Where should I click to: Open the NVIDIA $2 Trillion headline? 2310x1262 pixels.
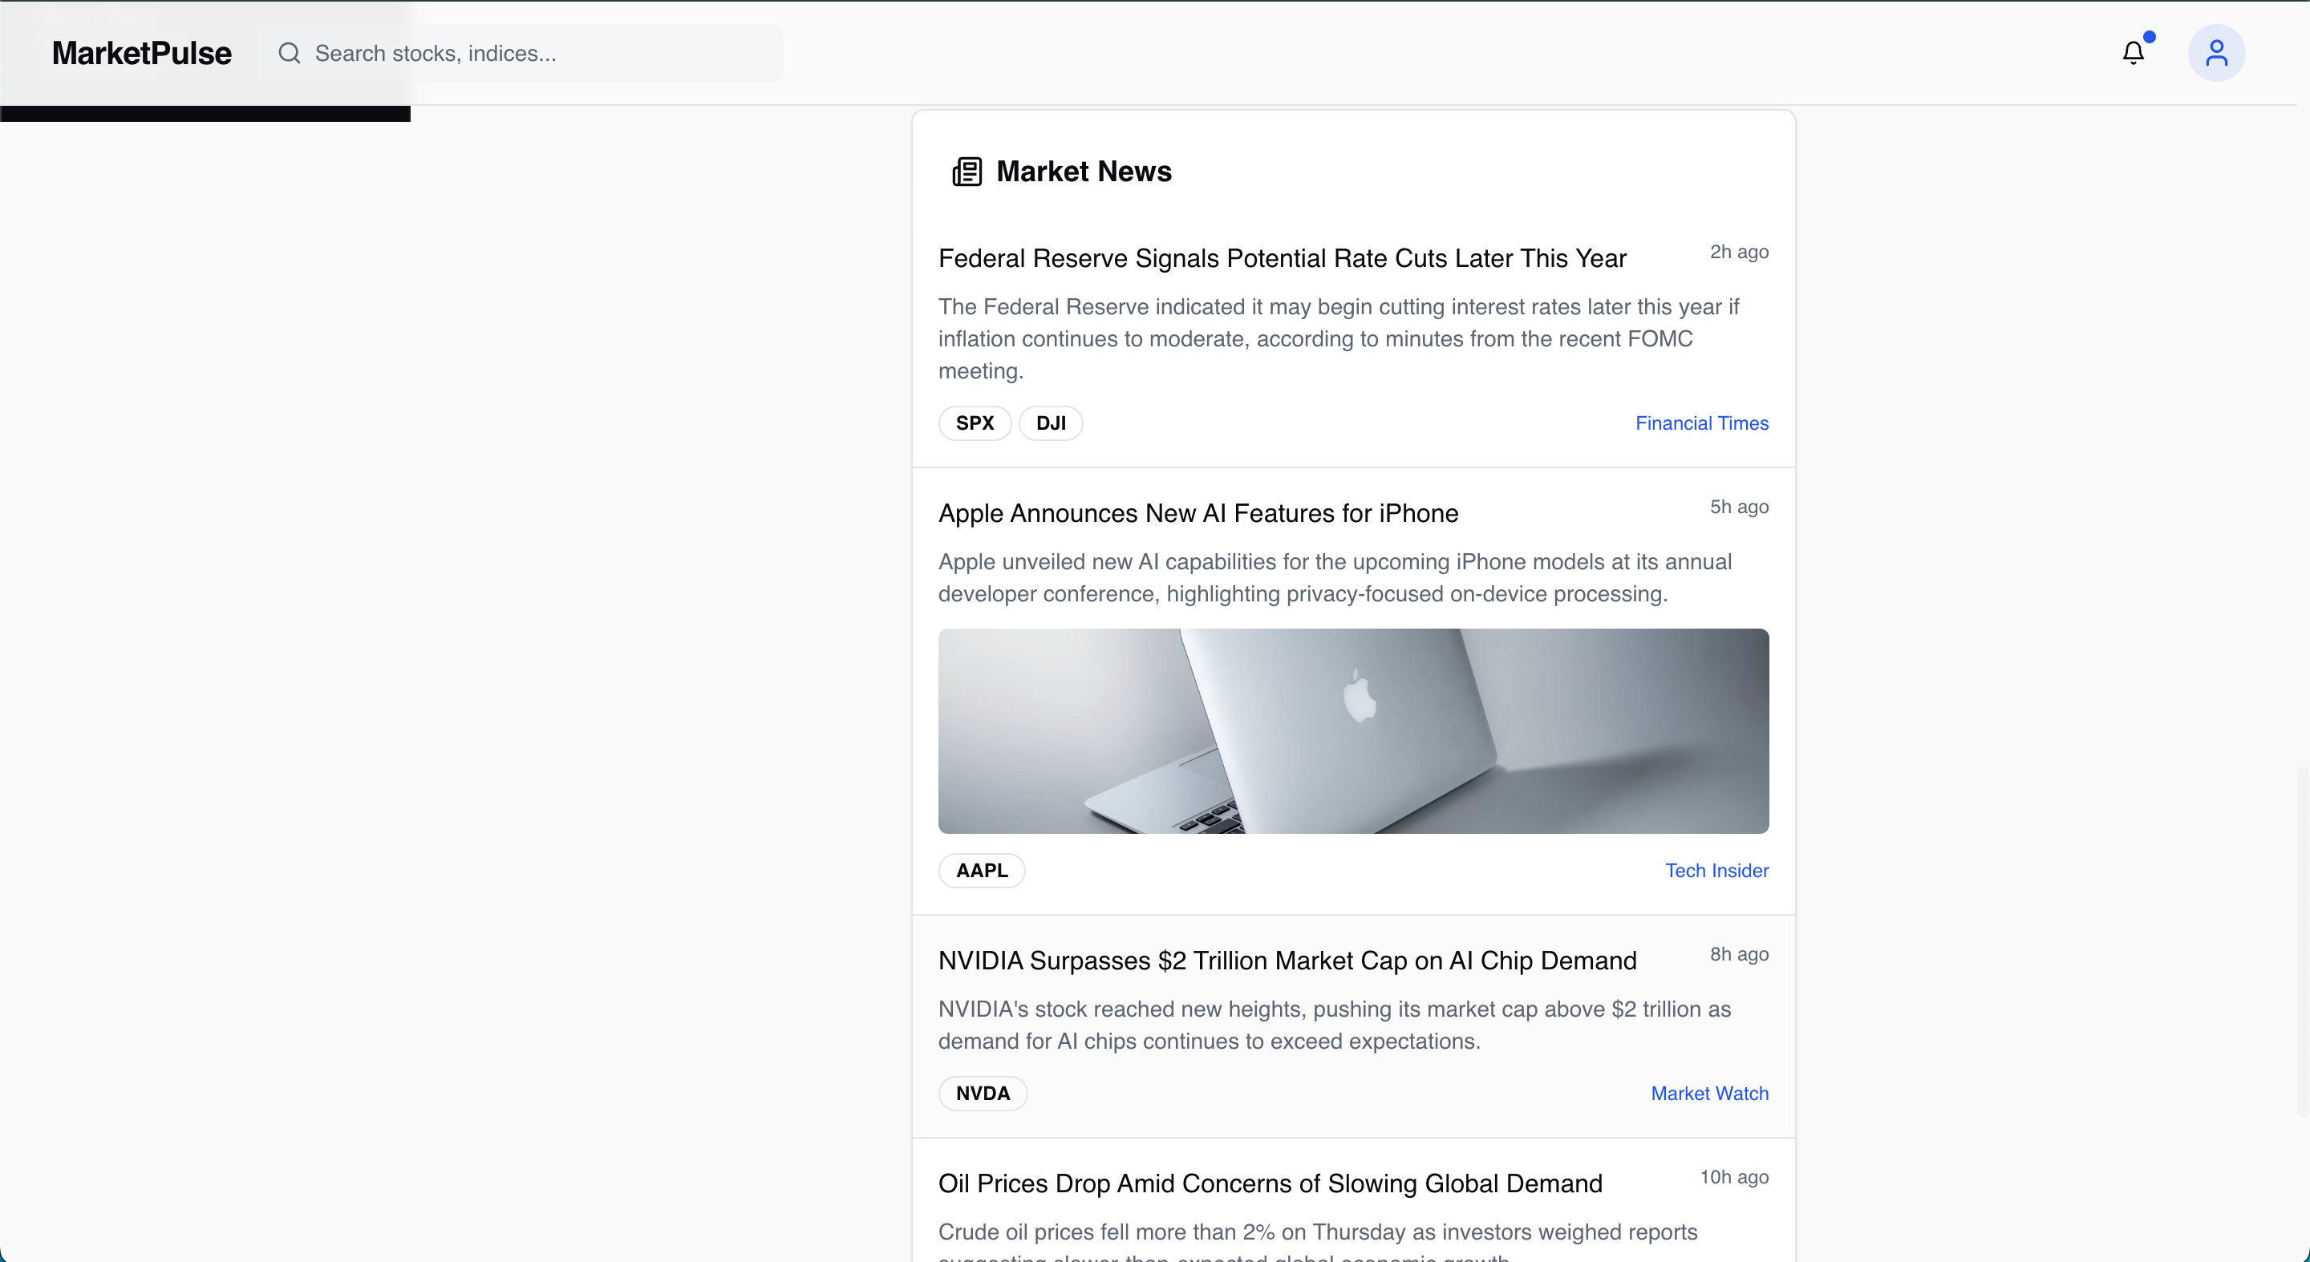pyautogui.click(x=1287, y=960)
